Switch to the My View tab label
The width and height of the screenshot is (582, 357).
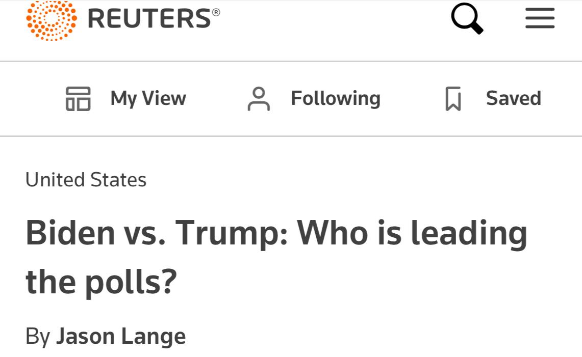click(148, 98)
